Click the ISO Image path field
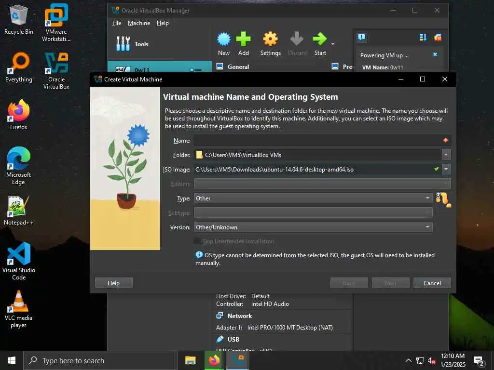494x370 pixels. point(317,169)
